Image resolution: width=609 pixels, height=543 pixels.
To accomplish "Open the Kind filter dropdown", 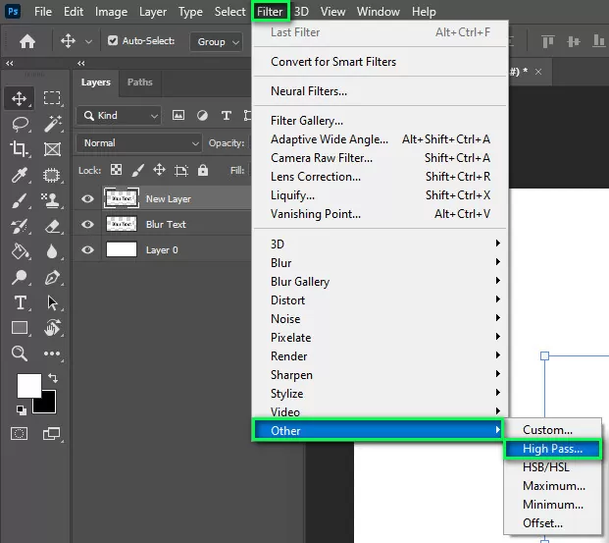I will [x=119, y=116].
